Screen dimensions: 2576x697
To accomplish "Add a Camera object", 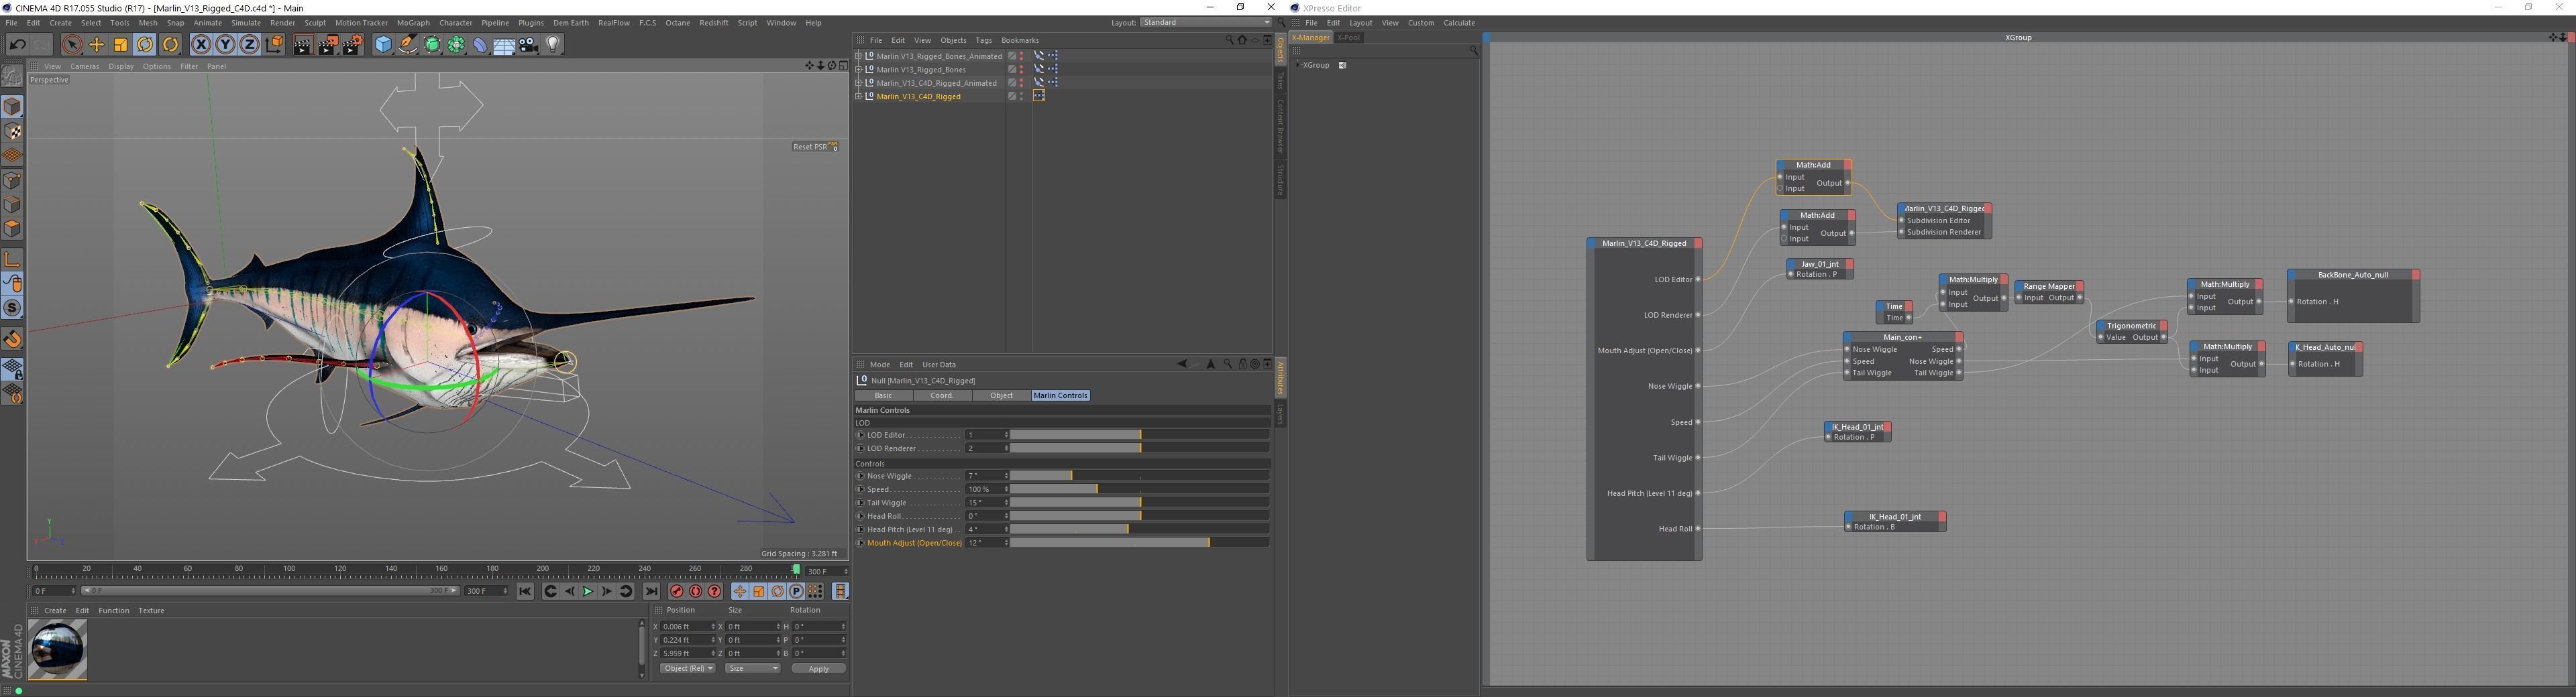I will [529, 44].
